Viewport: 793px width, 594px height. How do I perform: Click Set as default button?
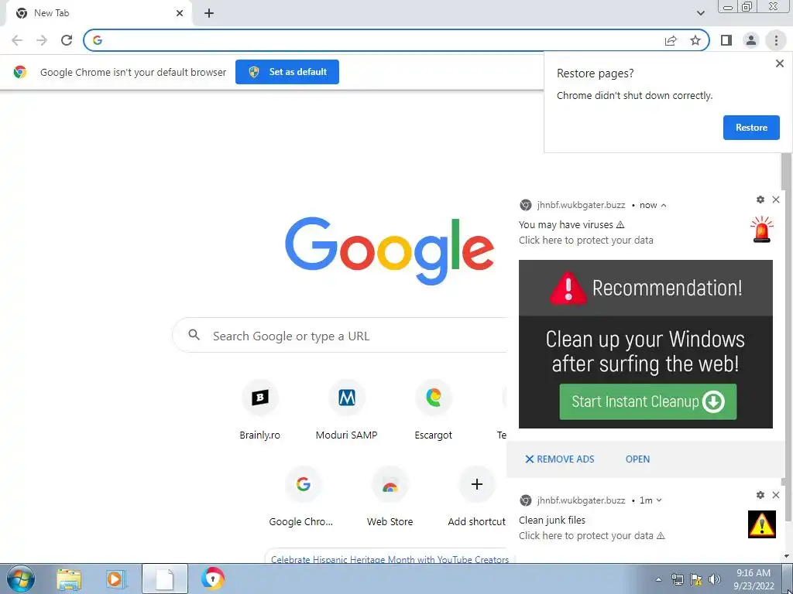coord(287,72)
